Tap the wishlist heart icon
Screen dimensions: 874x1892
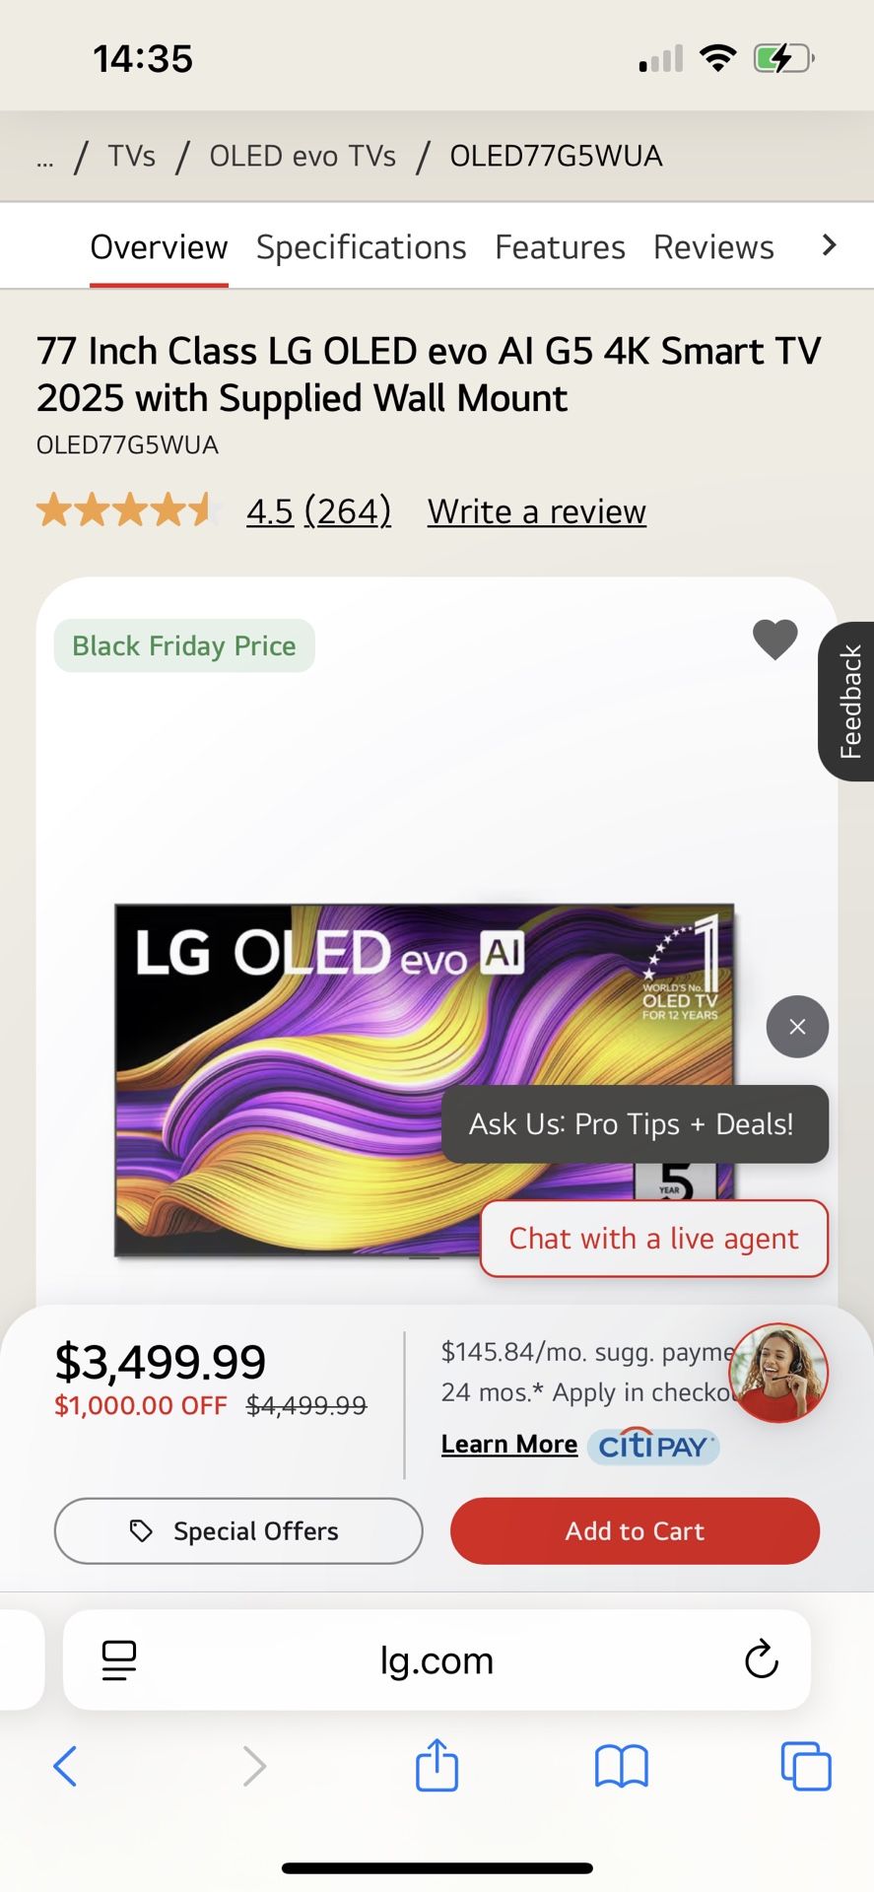click(x=774, y=641)
